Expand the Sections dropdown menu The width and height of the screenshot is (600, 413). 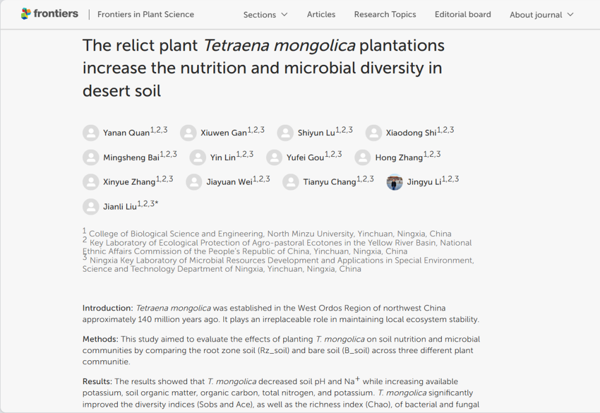[x=265, y=14]
